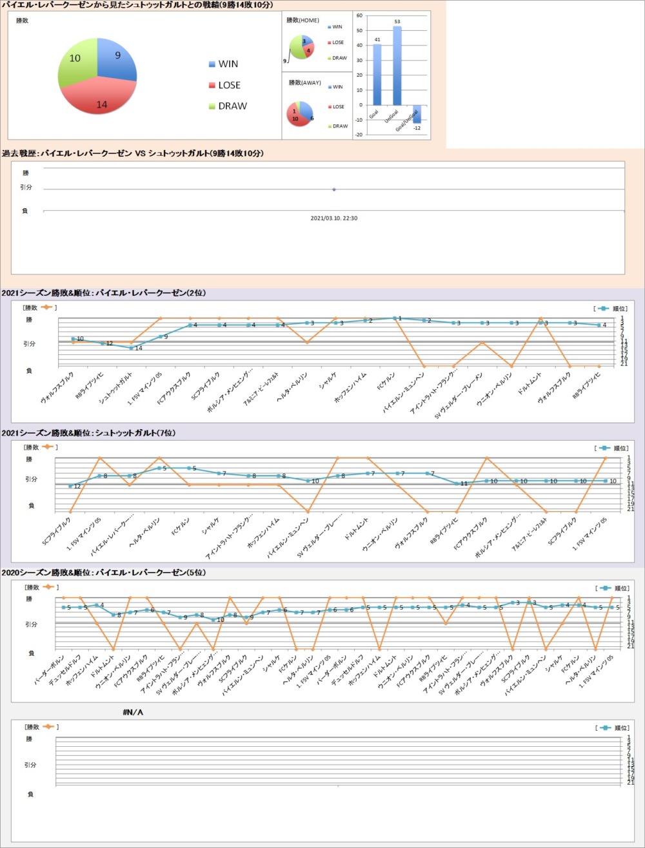The height and width of the screenshot is (848, 645).
Task: Select the HOME results small pie chart
Action: 302,47
